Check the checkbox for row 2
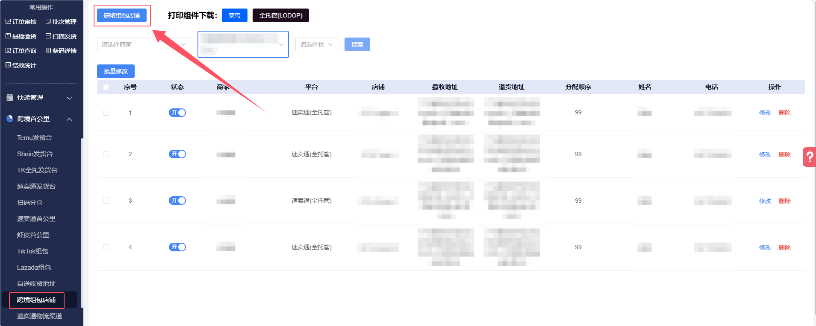Screen dimensions: 816x326 106,154
